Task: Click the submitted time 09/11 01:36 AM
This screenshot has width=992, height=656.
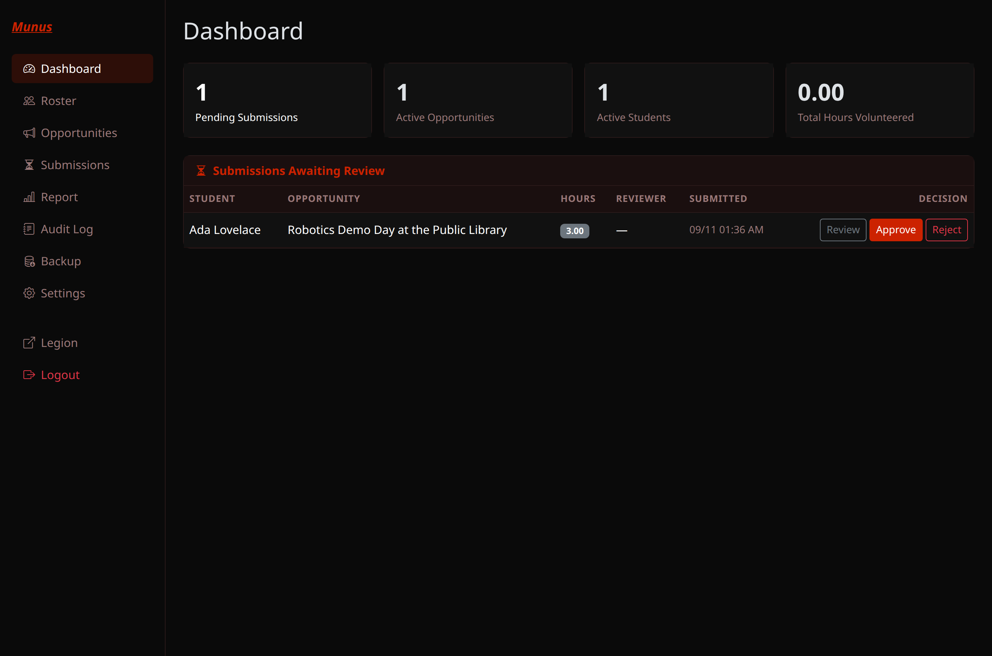Action: tap(726, 230)
